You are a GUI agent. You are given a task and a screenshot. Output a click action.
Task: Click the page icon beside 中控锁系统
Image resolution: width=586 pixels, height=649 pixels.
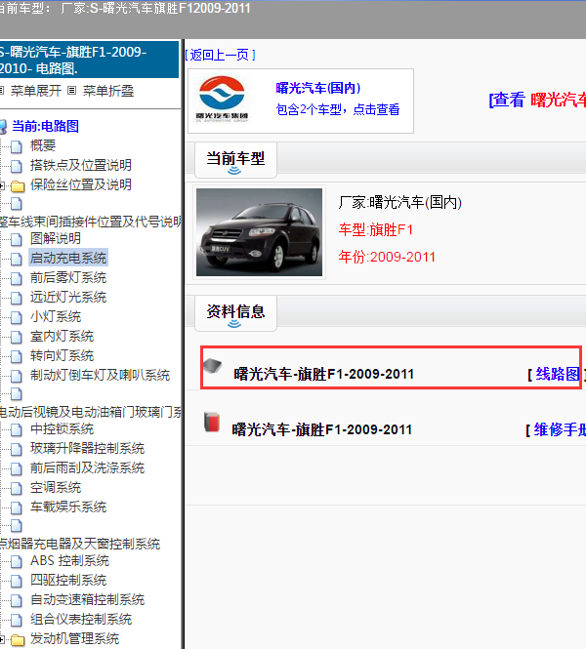click(17, 429)
